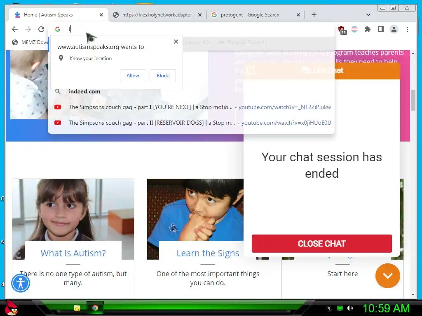Click the Chrome taskbar icon
Image resolution: width=422 pixels, height=316 pixels.
pyautogui.click(x=95, y=308)
